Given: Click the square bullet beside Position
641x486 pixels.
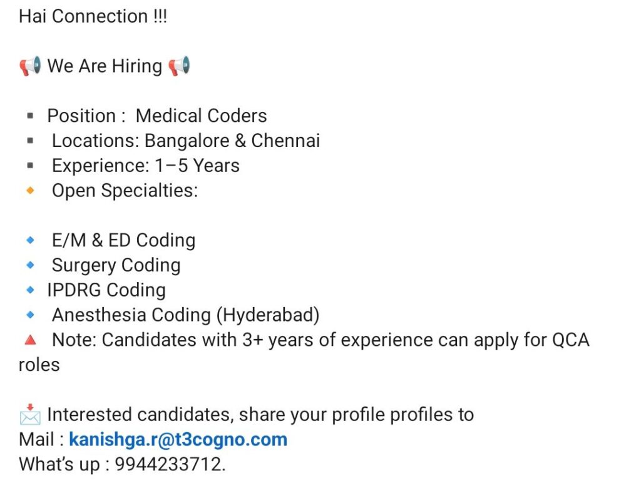Looking at the screenshot, I should [x=30, y=116].
